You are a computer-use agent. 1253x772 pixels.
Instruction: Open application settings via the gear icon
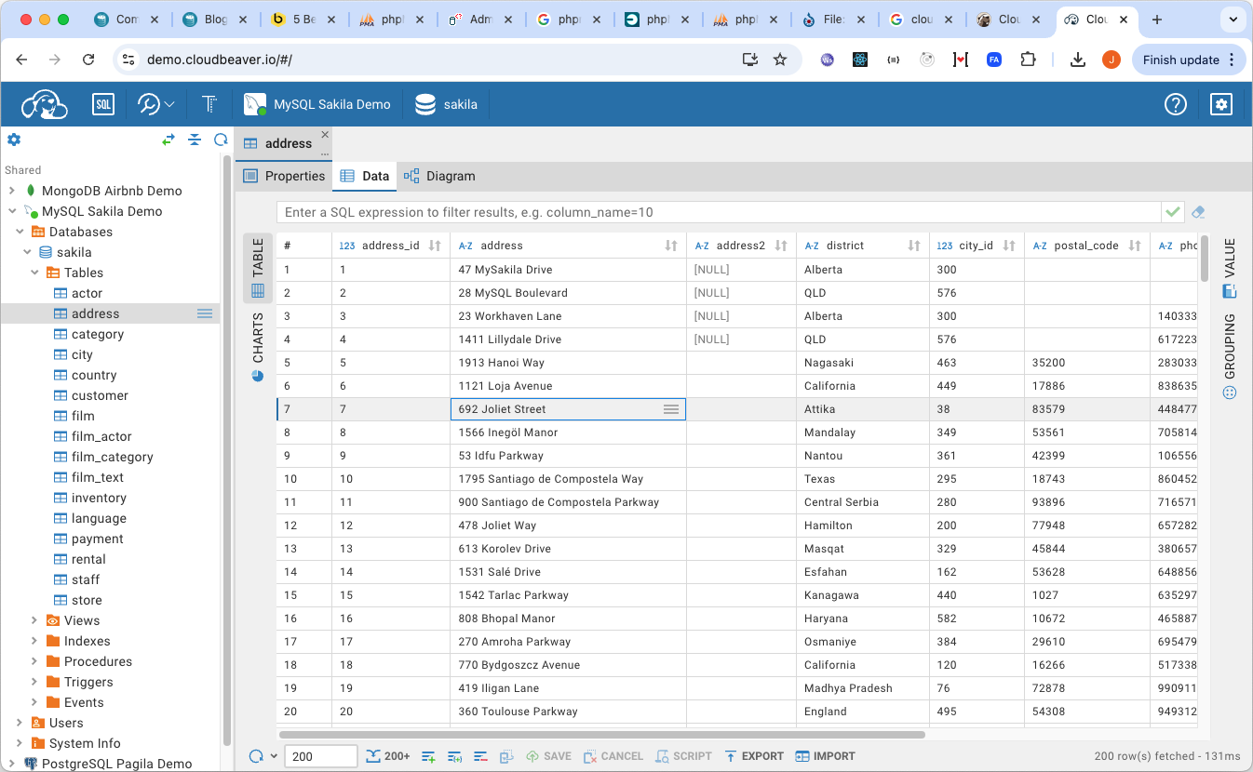(1221, 103)
